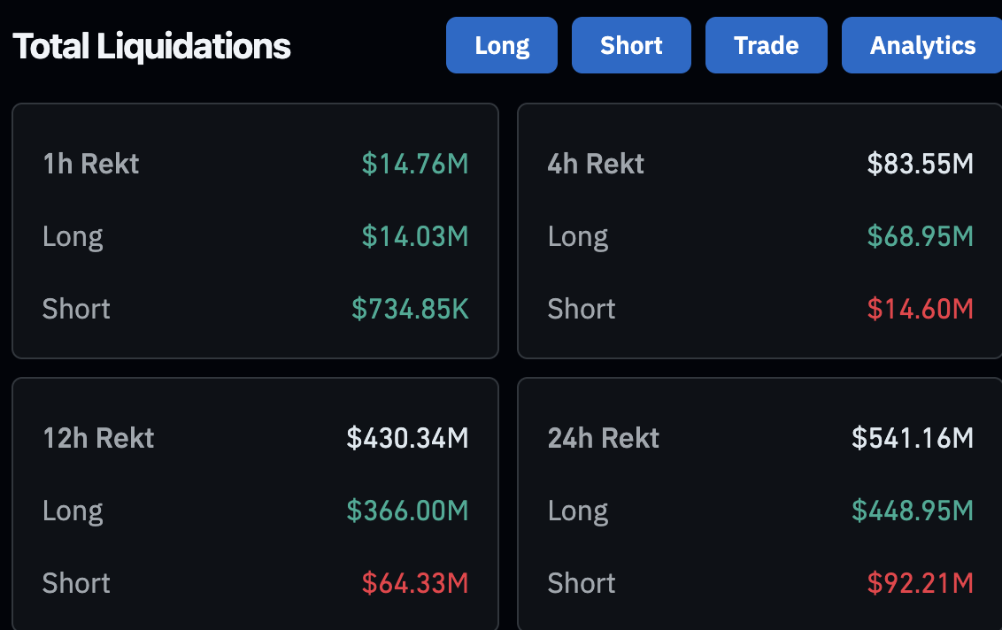Open the Analytics view
Screen dimensions: 1002x630
click(x=921, y=45)
